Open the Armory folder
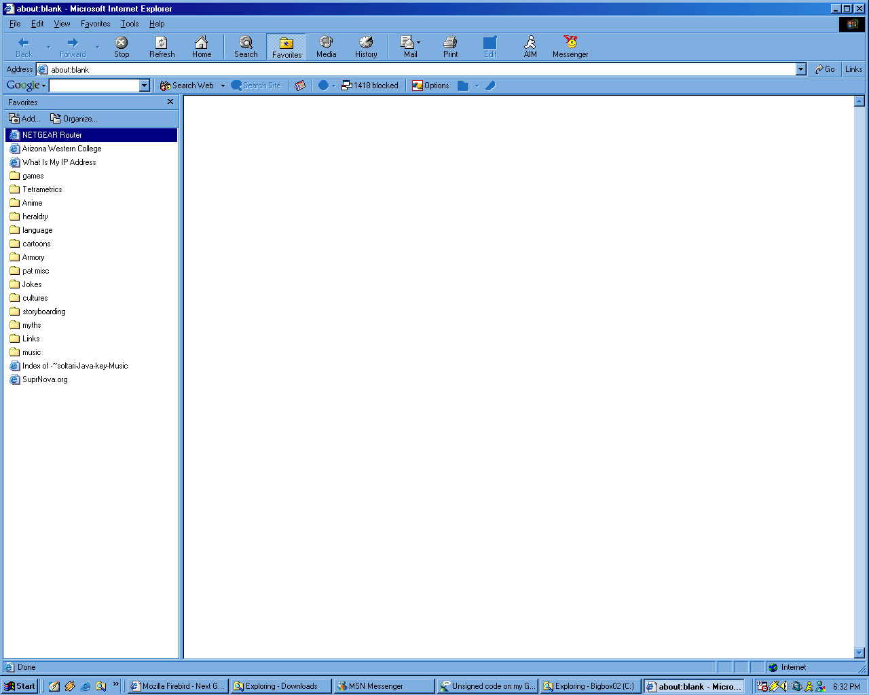This screenshot has height=695, width=869. point(91,257)
